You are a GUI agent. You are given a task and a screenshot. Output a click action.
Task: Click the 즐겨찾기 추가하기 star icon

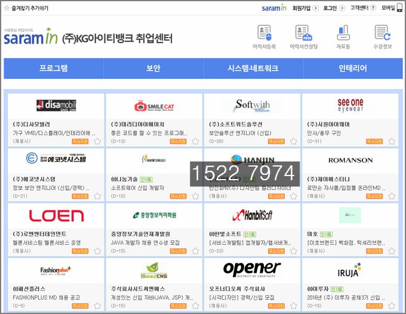(x=7, y=8)
